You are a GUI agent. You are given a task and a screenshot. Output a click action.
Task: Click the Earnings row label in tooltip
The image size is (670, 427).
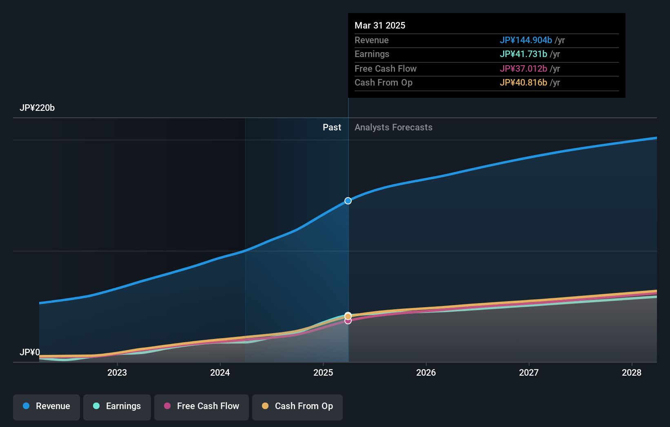372,54
